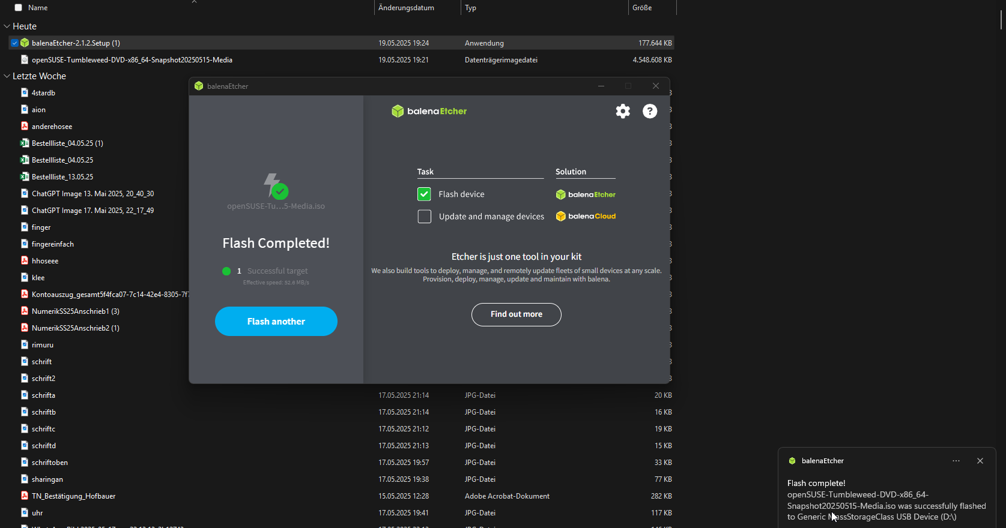Select the schriftoben file
The image size is (1006, 528).
50,462
